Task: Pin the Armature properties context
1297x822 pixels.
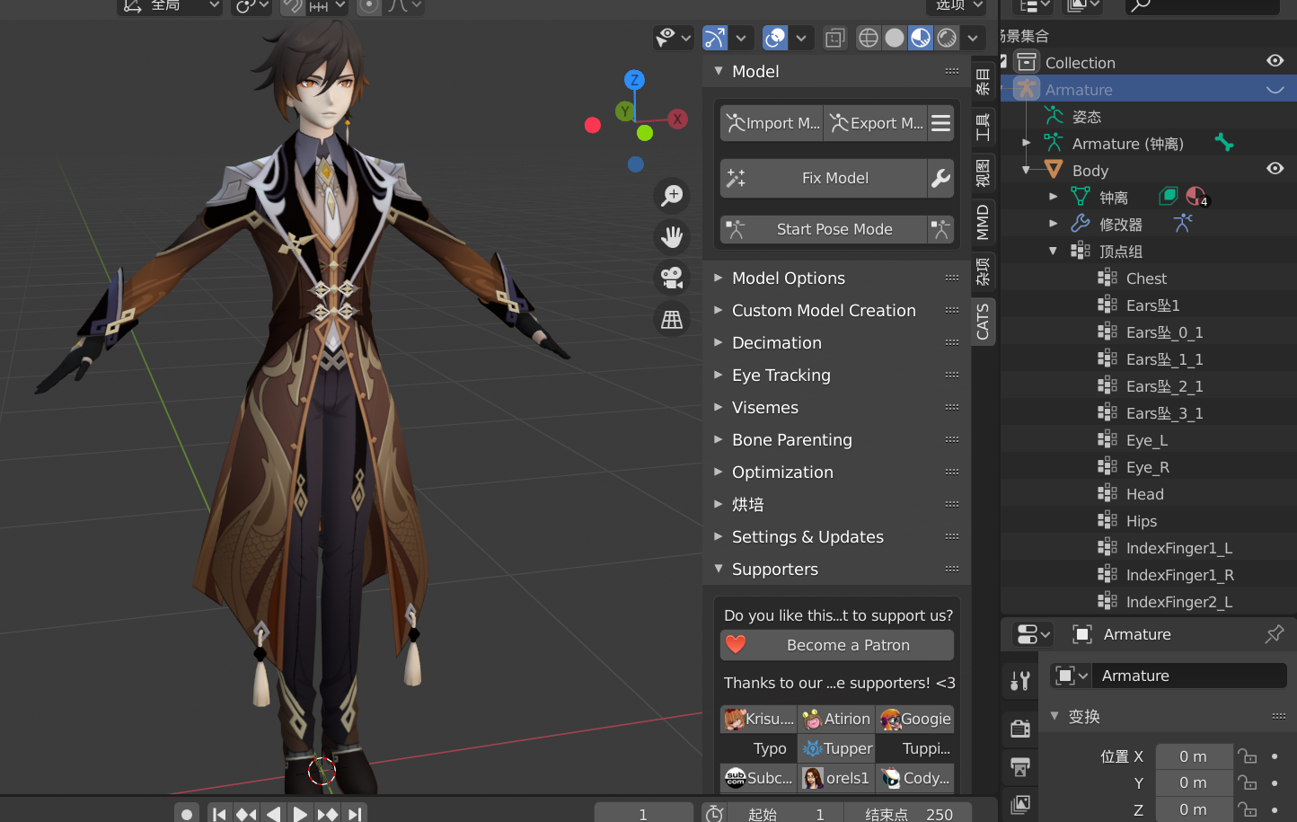Action: (1274, 634)
